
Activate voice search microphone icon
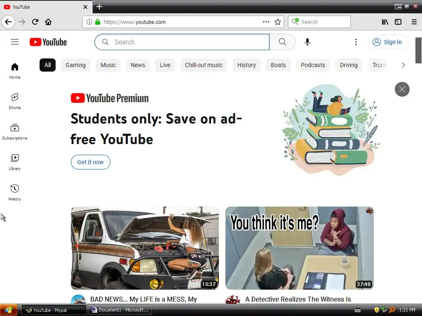307,42
